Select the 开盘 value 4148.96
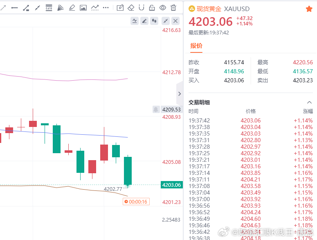 234,71
